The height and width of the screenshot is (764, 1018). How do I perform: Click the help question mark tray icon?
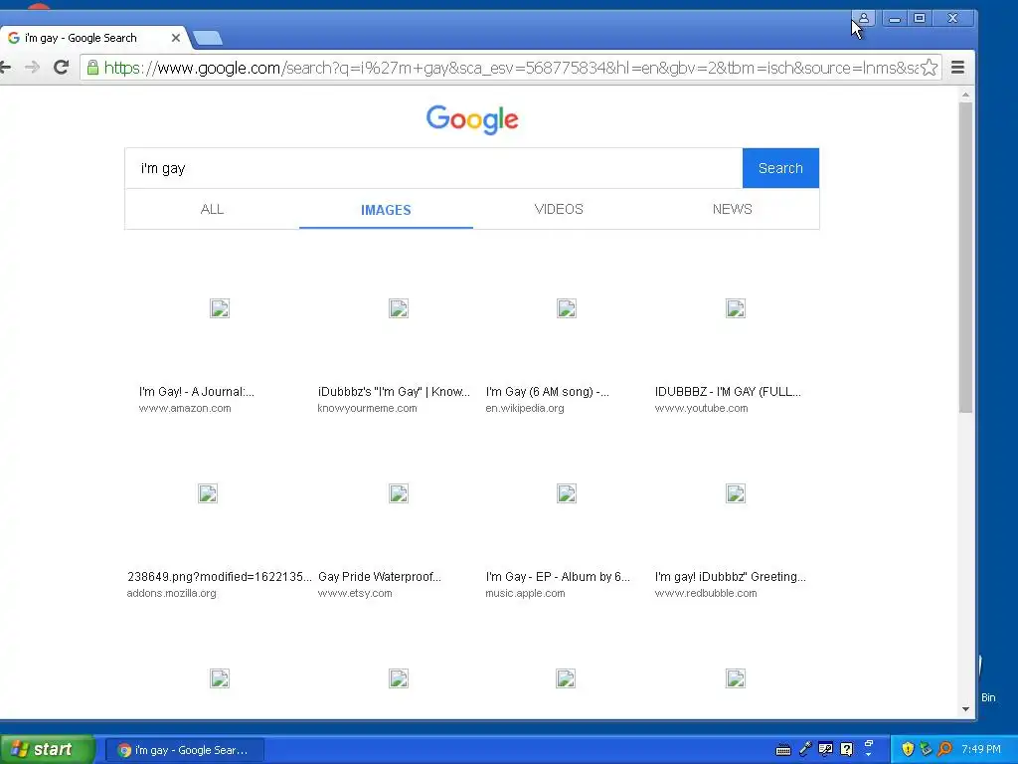point(847,749)
